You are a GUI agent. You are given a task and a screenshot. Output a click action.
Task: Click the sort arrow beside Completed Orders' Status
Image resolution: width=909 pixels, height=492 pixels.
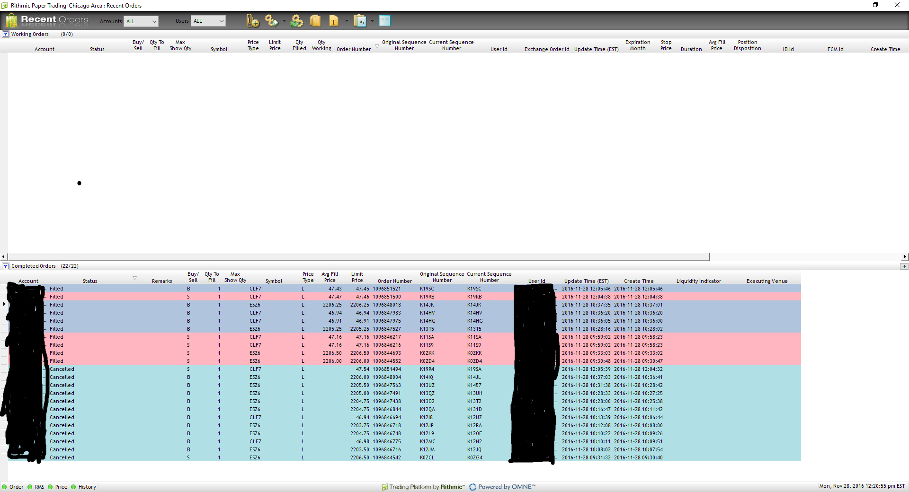(x=134, y=278)
